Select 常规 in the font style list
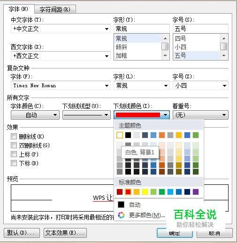 click(138, 38)
